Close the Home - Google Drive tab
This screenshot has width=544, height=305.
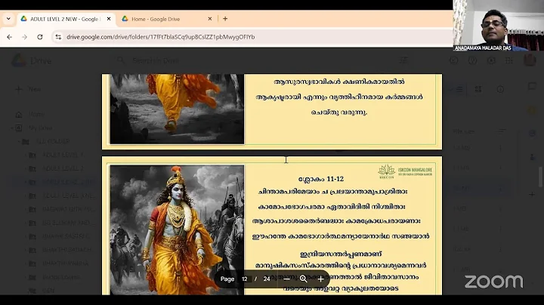pyautogui.click(x=209, y=19)
